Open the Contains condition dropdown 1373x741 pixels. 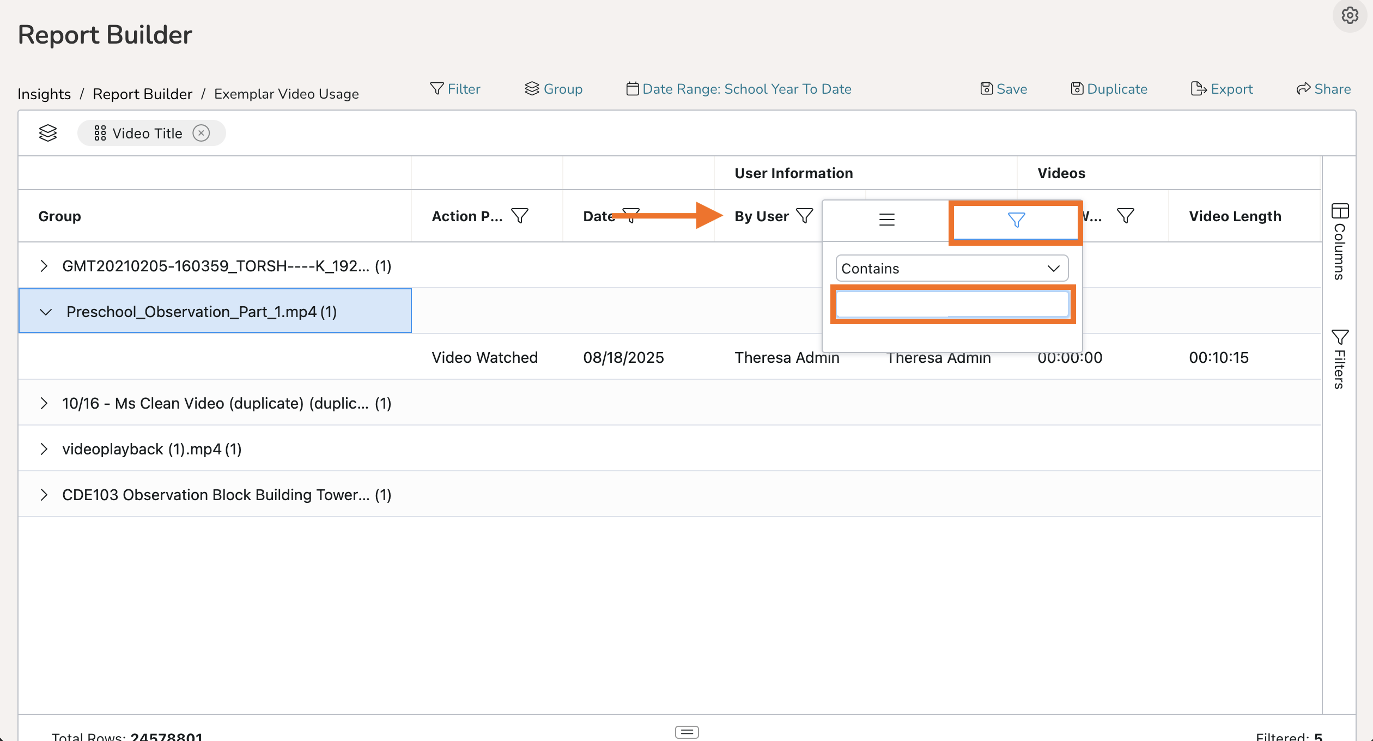tap(951, 268)
